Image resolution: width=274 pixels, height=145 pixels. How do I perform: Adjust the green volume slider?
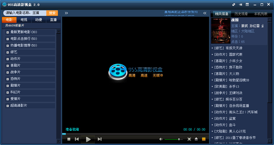174,139
